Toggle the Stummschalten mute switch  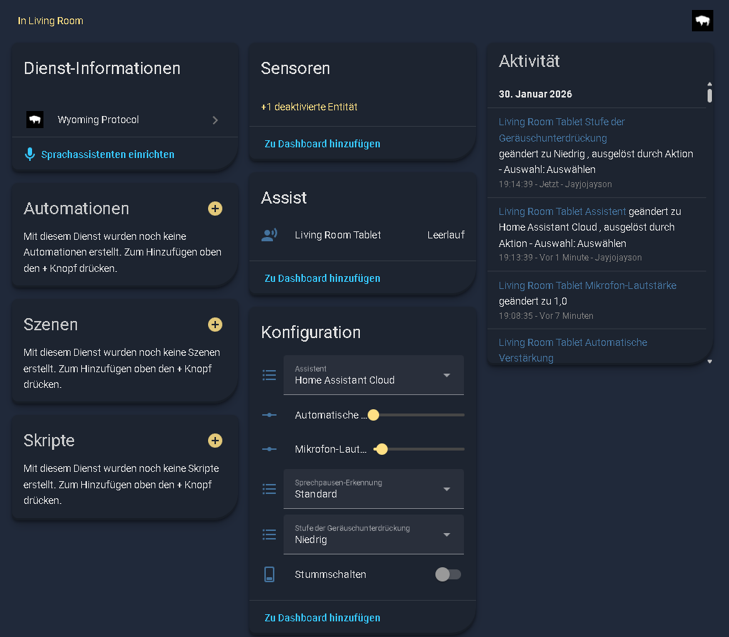coord(448,574)
